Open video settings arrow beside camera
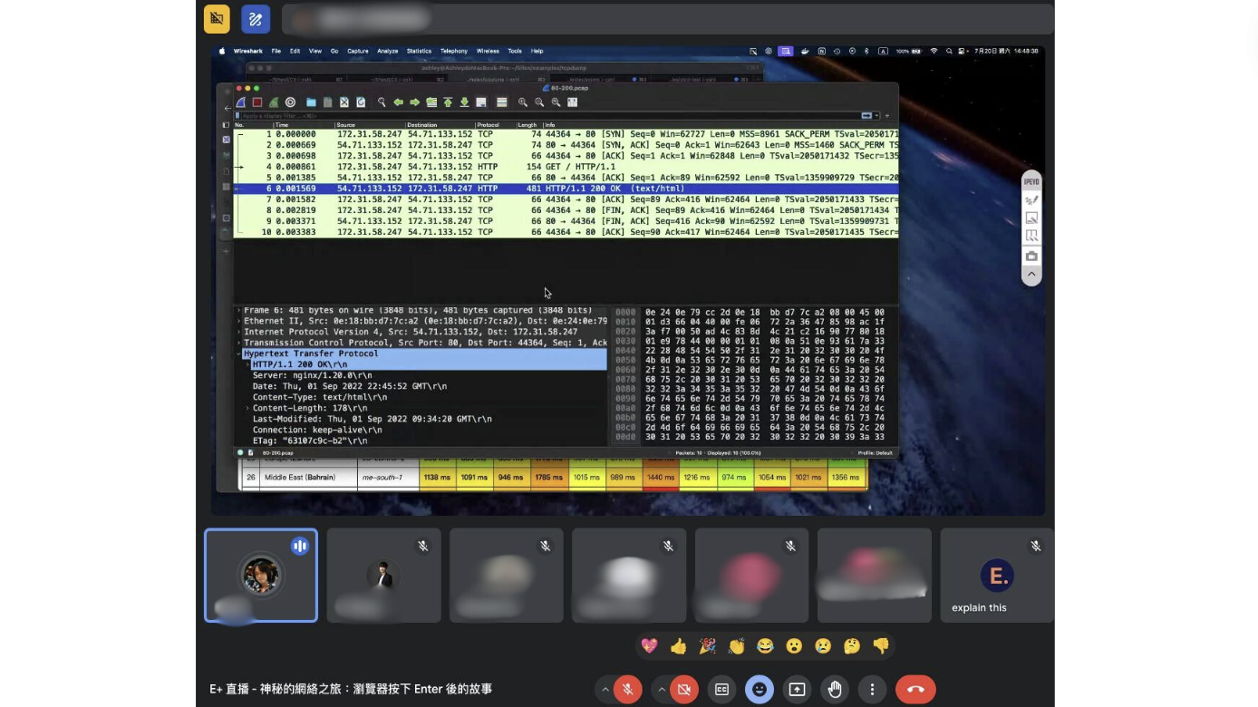This screenshot has height=707, width=1258. click(x=662, y=690)
